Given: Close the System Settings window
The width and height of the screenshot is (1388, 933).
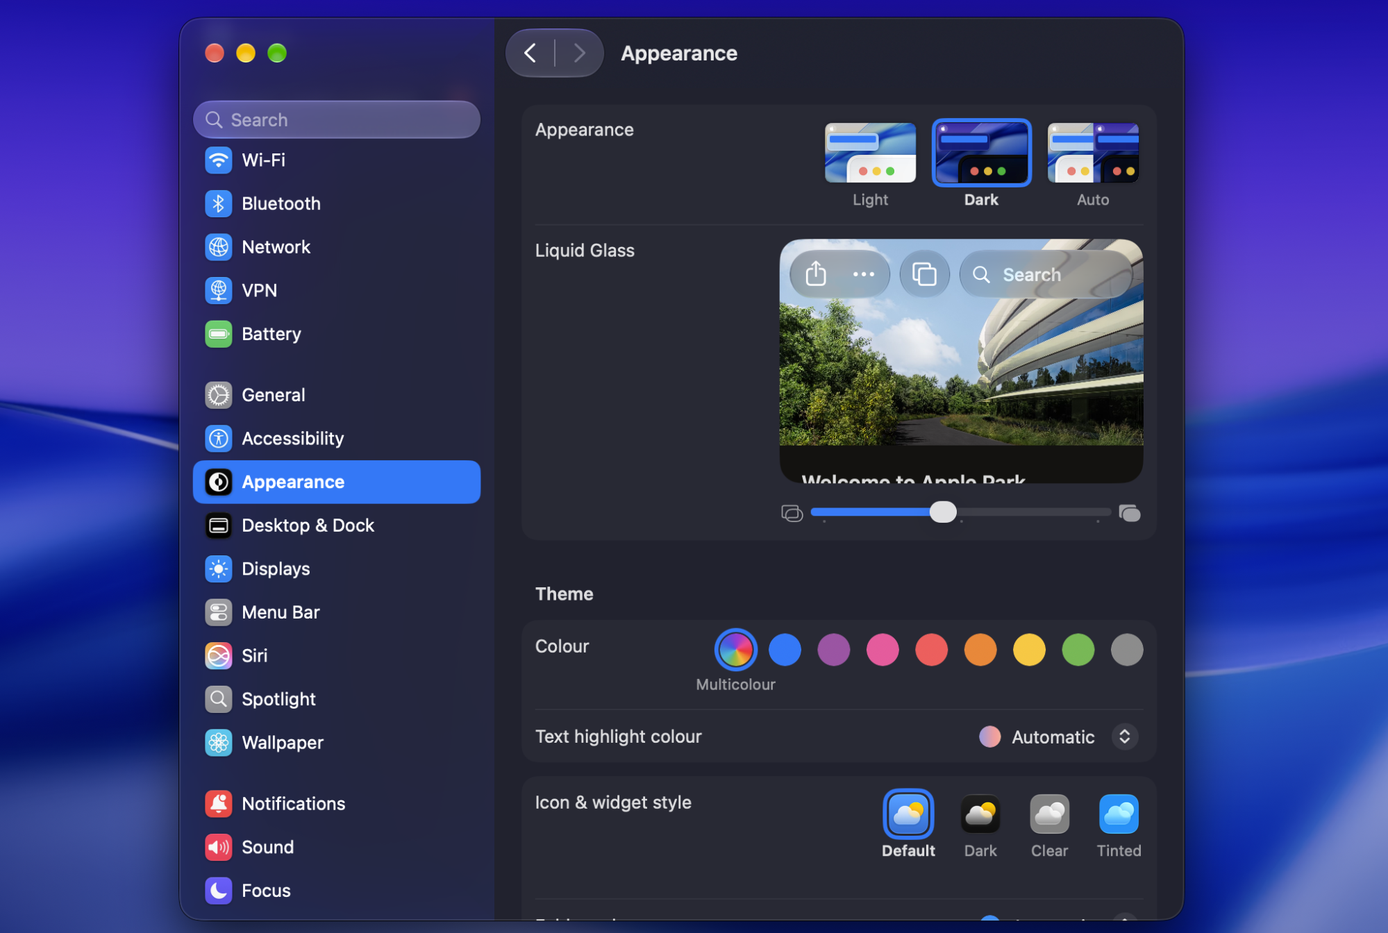Looking at the screenshot, I should click(215, 53).
